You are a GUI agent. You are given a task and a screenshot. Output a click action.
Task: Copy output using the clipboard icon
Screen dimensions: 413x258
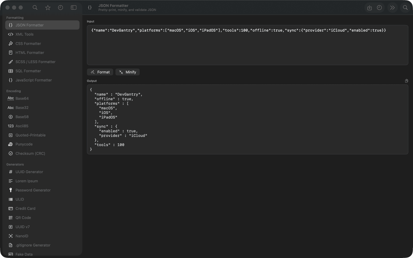point(407,81)
